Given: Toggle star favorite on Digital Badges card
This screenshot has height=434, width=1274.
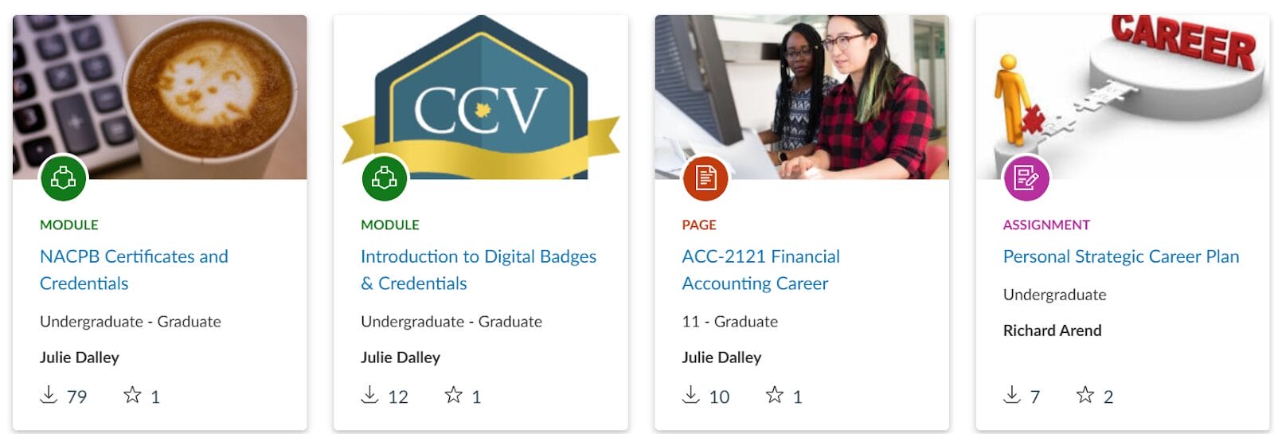Looking at the screenshot, I should pyautogui.click(x=453, y=395).
